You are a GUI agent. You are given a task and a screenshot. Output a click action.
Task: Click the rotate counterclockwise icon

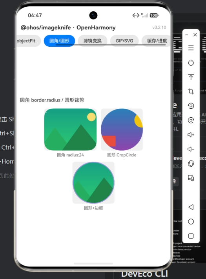pos(191,106)
